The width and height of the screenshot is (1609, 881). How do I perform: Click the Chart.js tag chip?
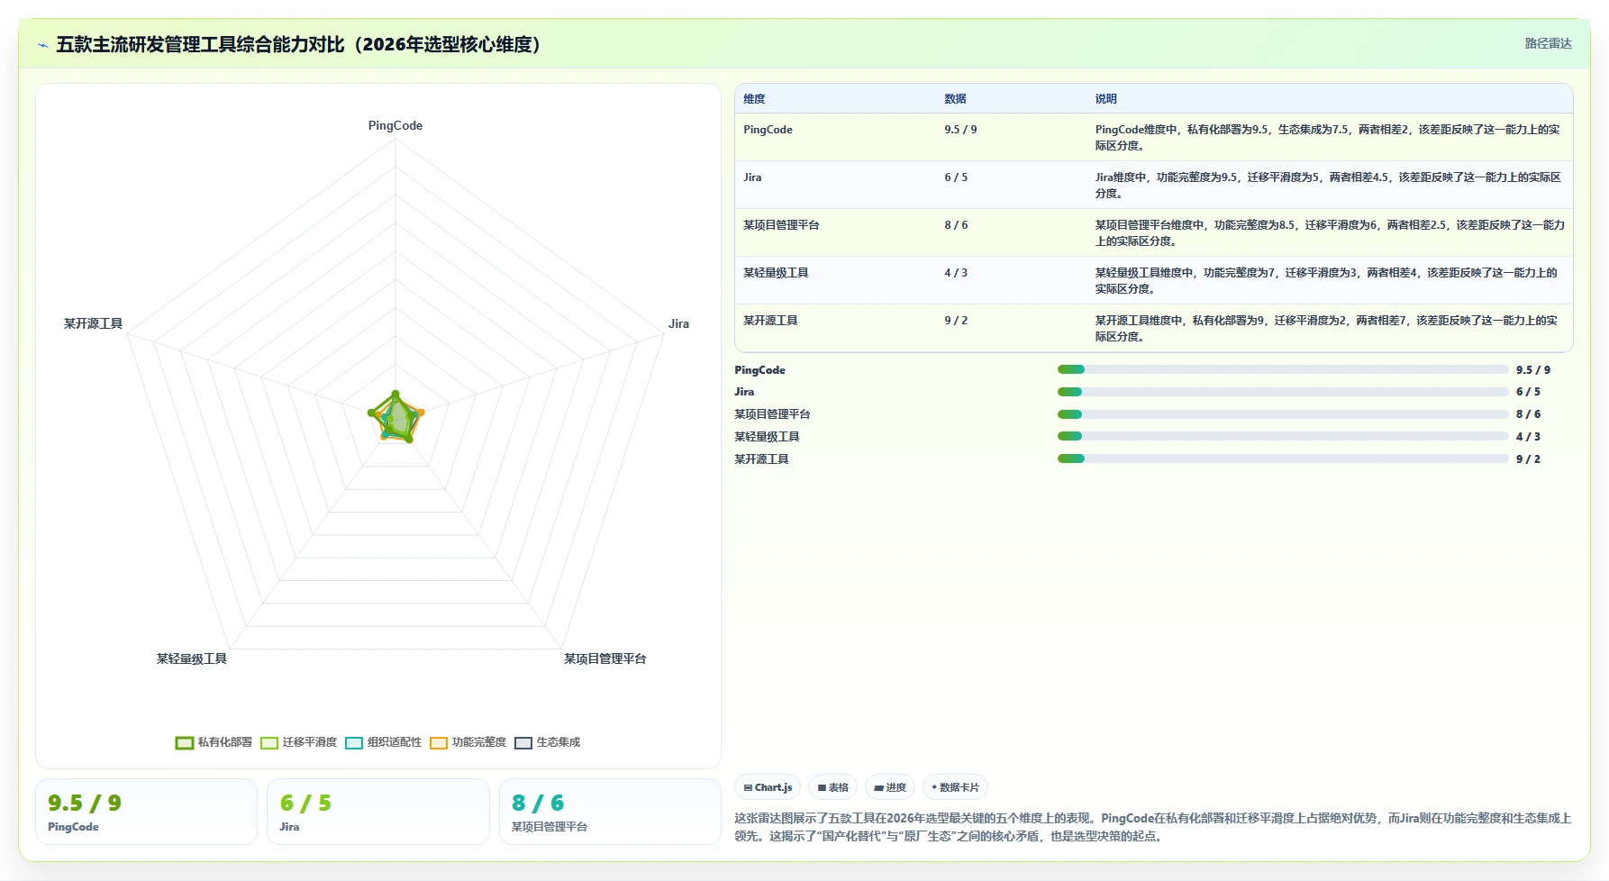click(768, 787)
